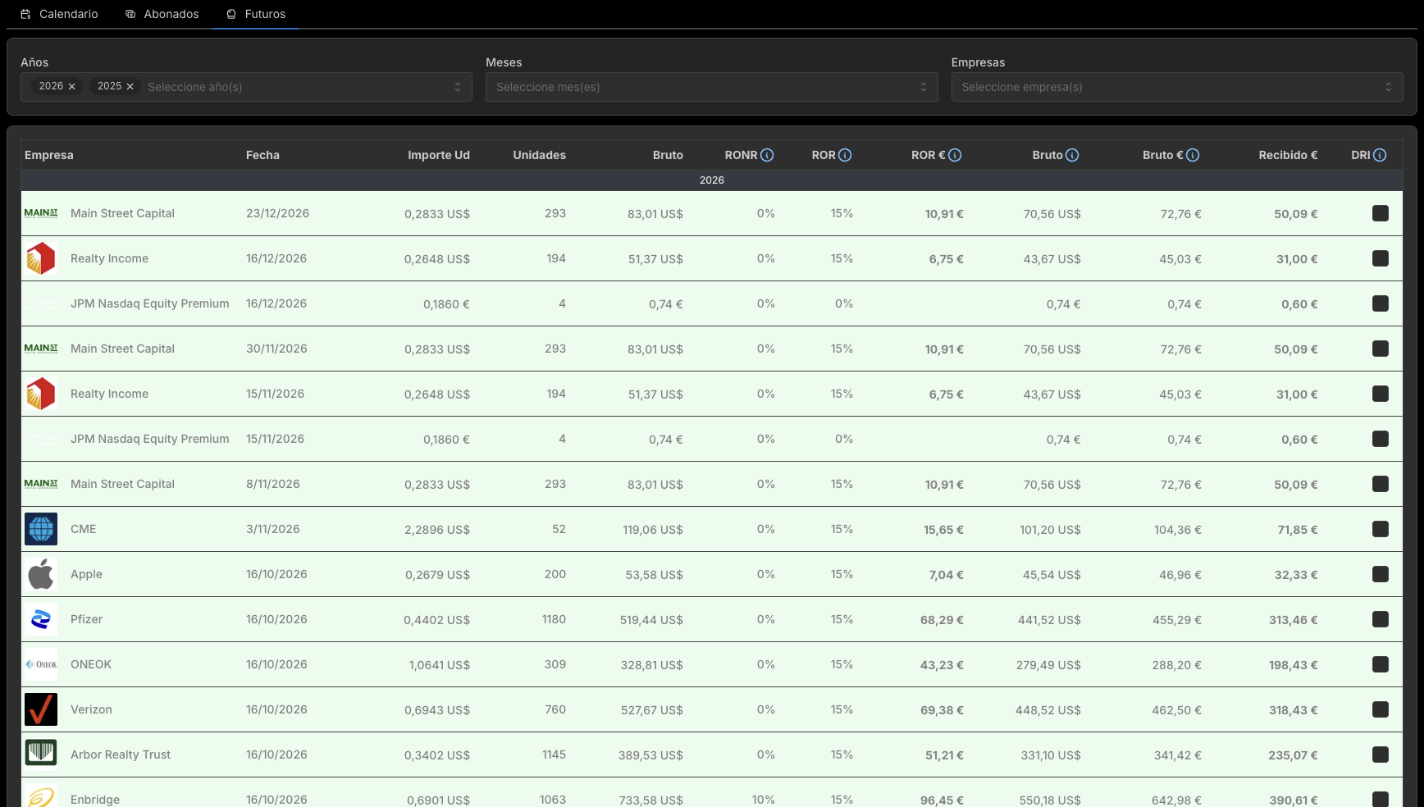The width and height of the screenshot is (1424, 807).
Task: Click the Calendario tab calendar icon
Action: [x=25, y=14]
